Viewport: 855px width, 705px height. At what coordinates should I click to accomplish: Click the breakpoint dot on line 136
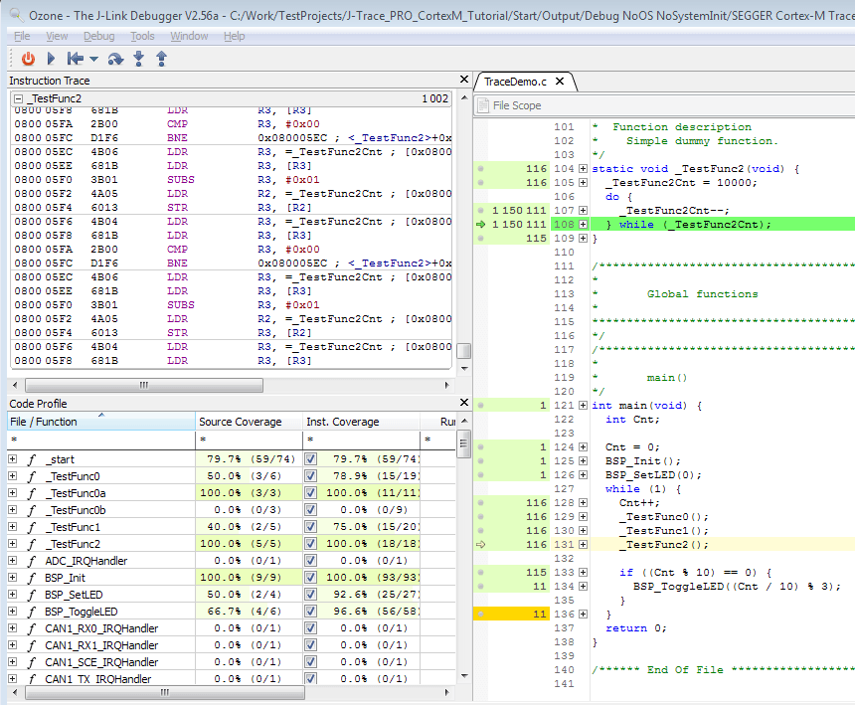pos(480,614)
